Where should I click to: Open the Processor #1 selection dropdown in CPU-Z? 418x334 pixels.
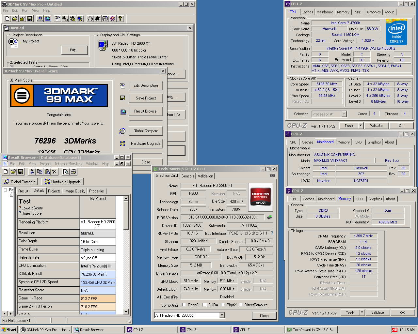click(x=344, y=114)
